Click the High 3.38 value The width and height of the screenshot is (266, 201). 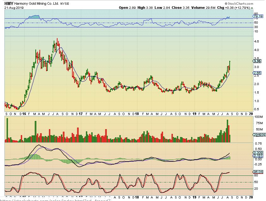[145, 8]
